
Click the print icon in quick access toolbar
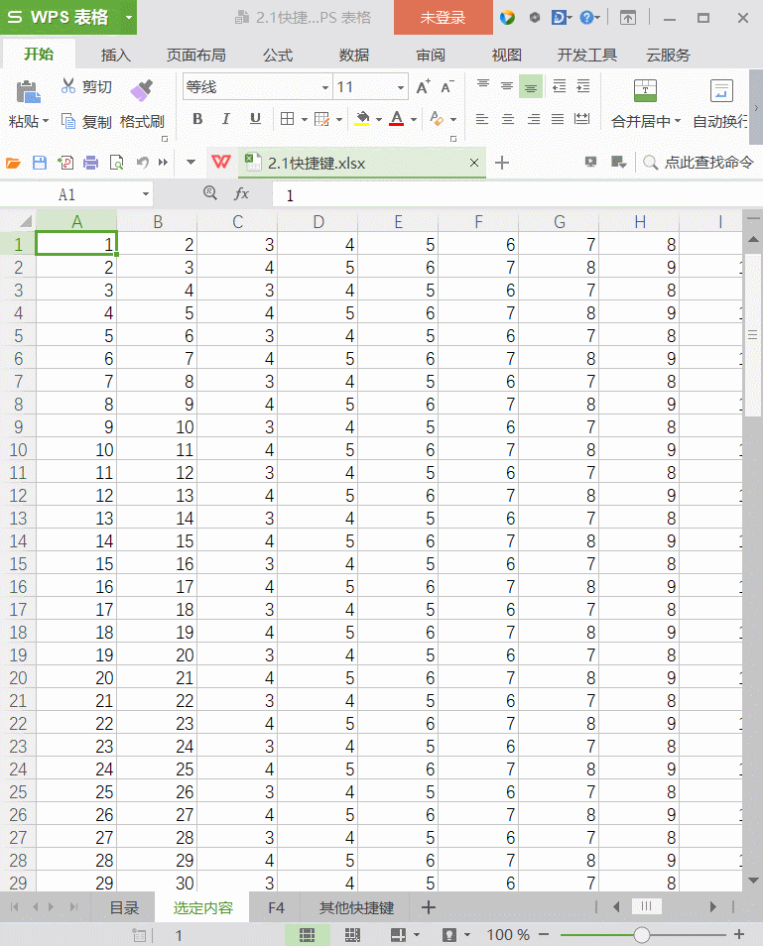90,163
